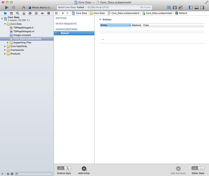Add Entity button

[84, 170]
